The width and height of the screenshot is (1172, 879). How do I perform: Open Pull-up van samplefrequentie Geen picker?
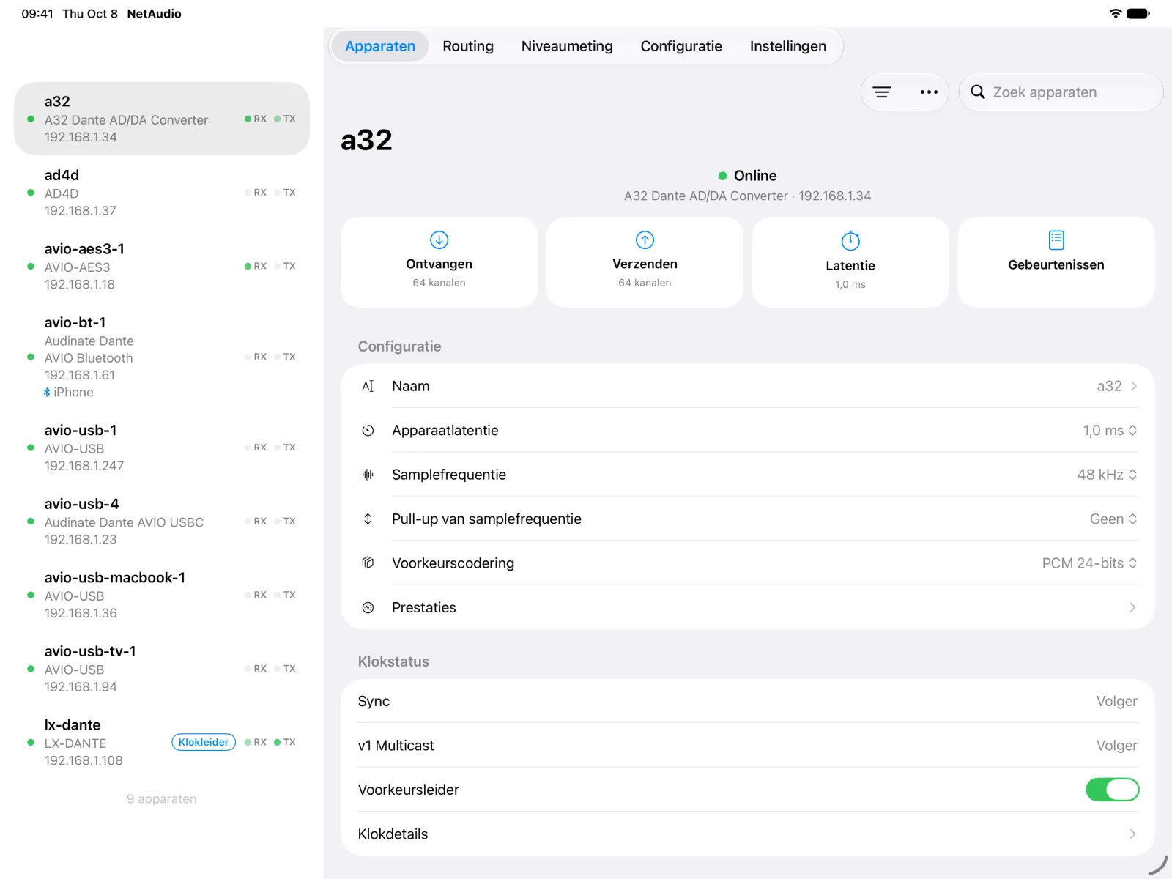coord(1113,519)
